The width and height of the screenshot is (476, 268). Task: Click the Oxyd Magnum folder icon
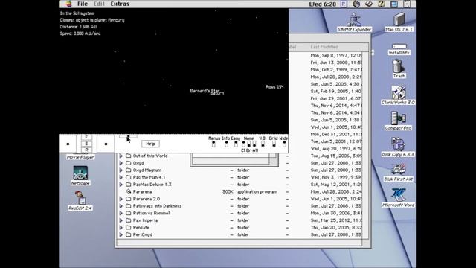tap(129, 170)
